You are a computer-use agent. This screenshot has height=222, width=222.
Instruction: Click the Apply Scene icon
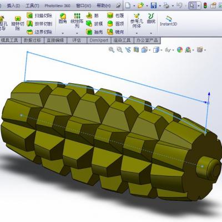tap(188, 49)
